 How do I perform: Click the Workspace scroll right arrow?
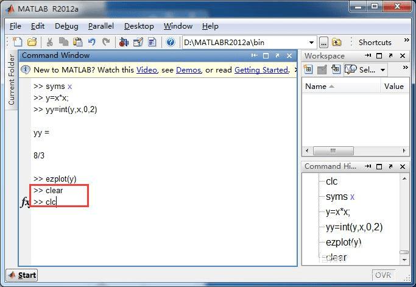[x=404, y=151]
